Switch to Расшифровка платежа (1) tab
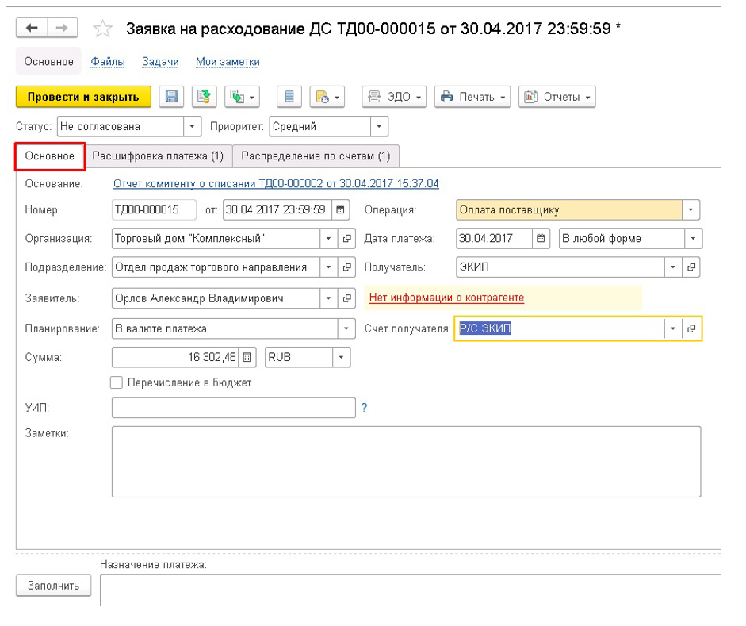Image resolution: width=746 pixels, height=626 pixels. [x=158, y=156]
